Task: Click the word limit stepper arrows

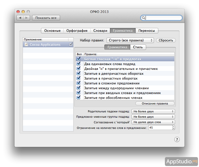Action: [174, 127]
